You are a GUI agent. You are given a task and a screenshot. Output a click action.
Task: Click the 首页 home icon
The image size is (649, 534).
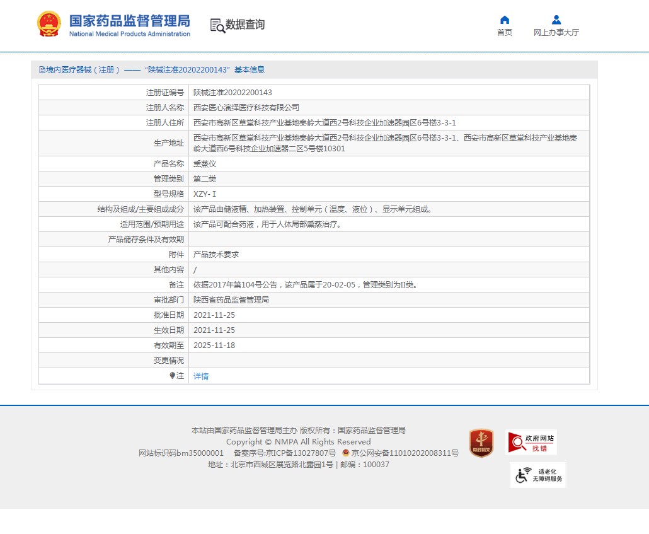[x=505, y=20]
